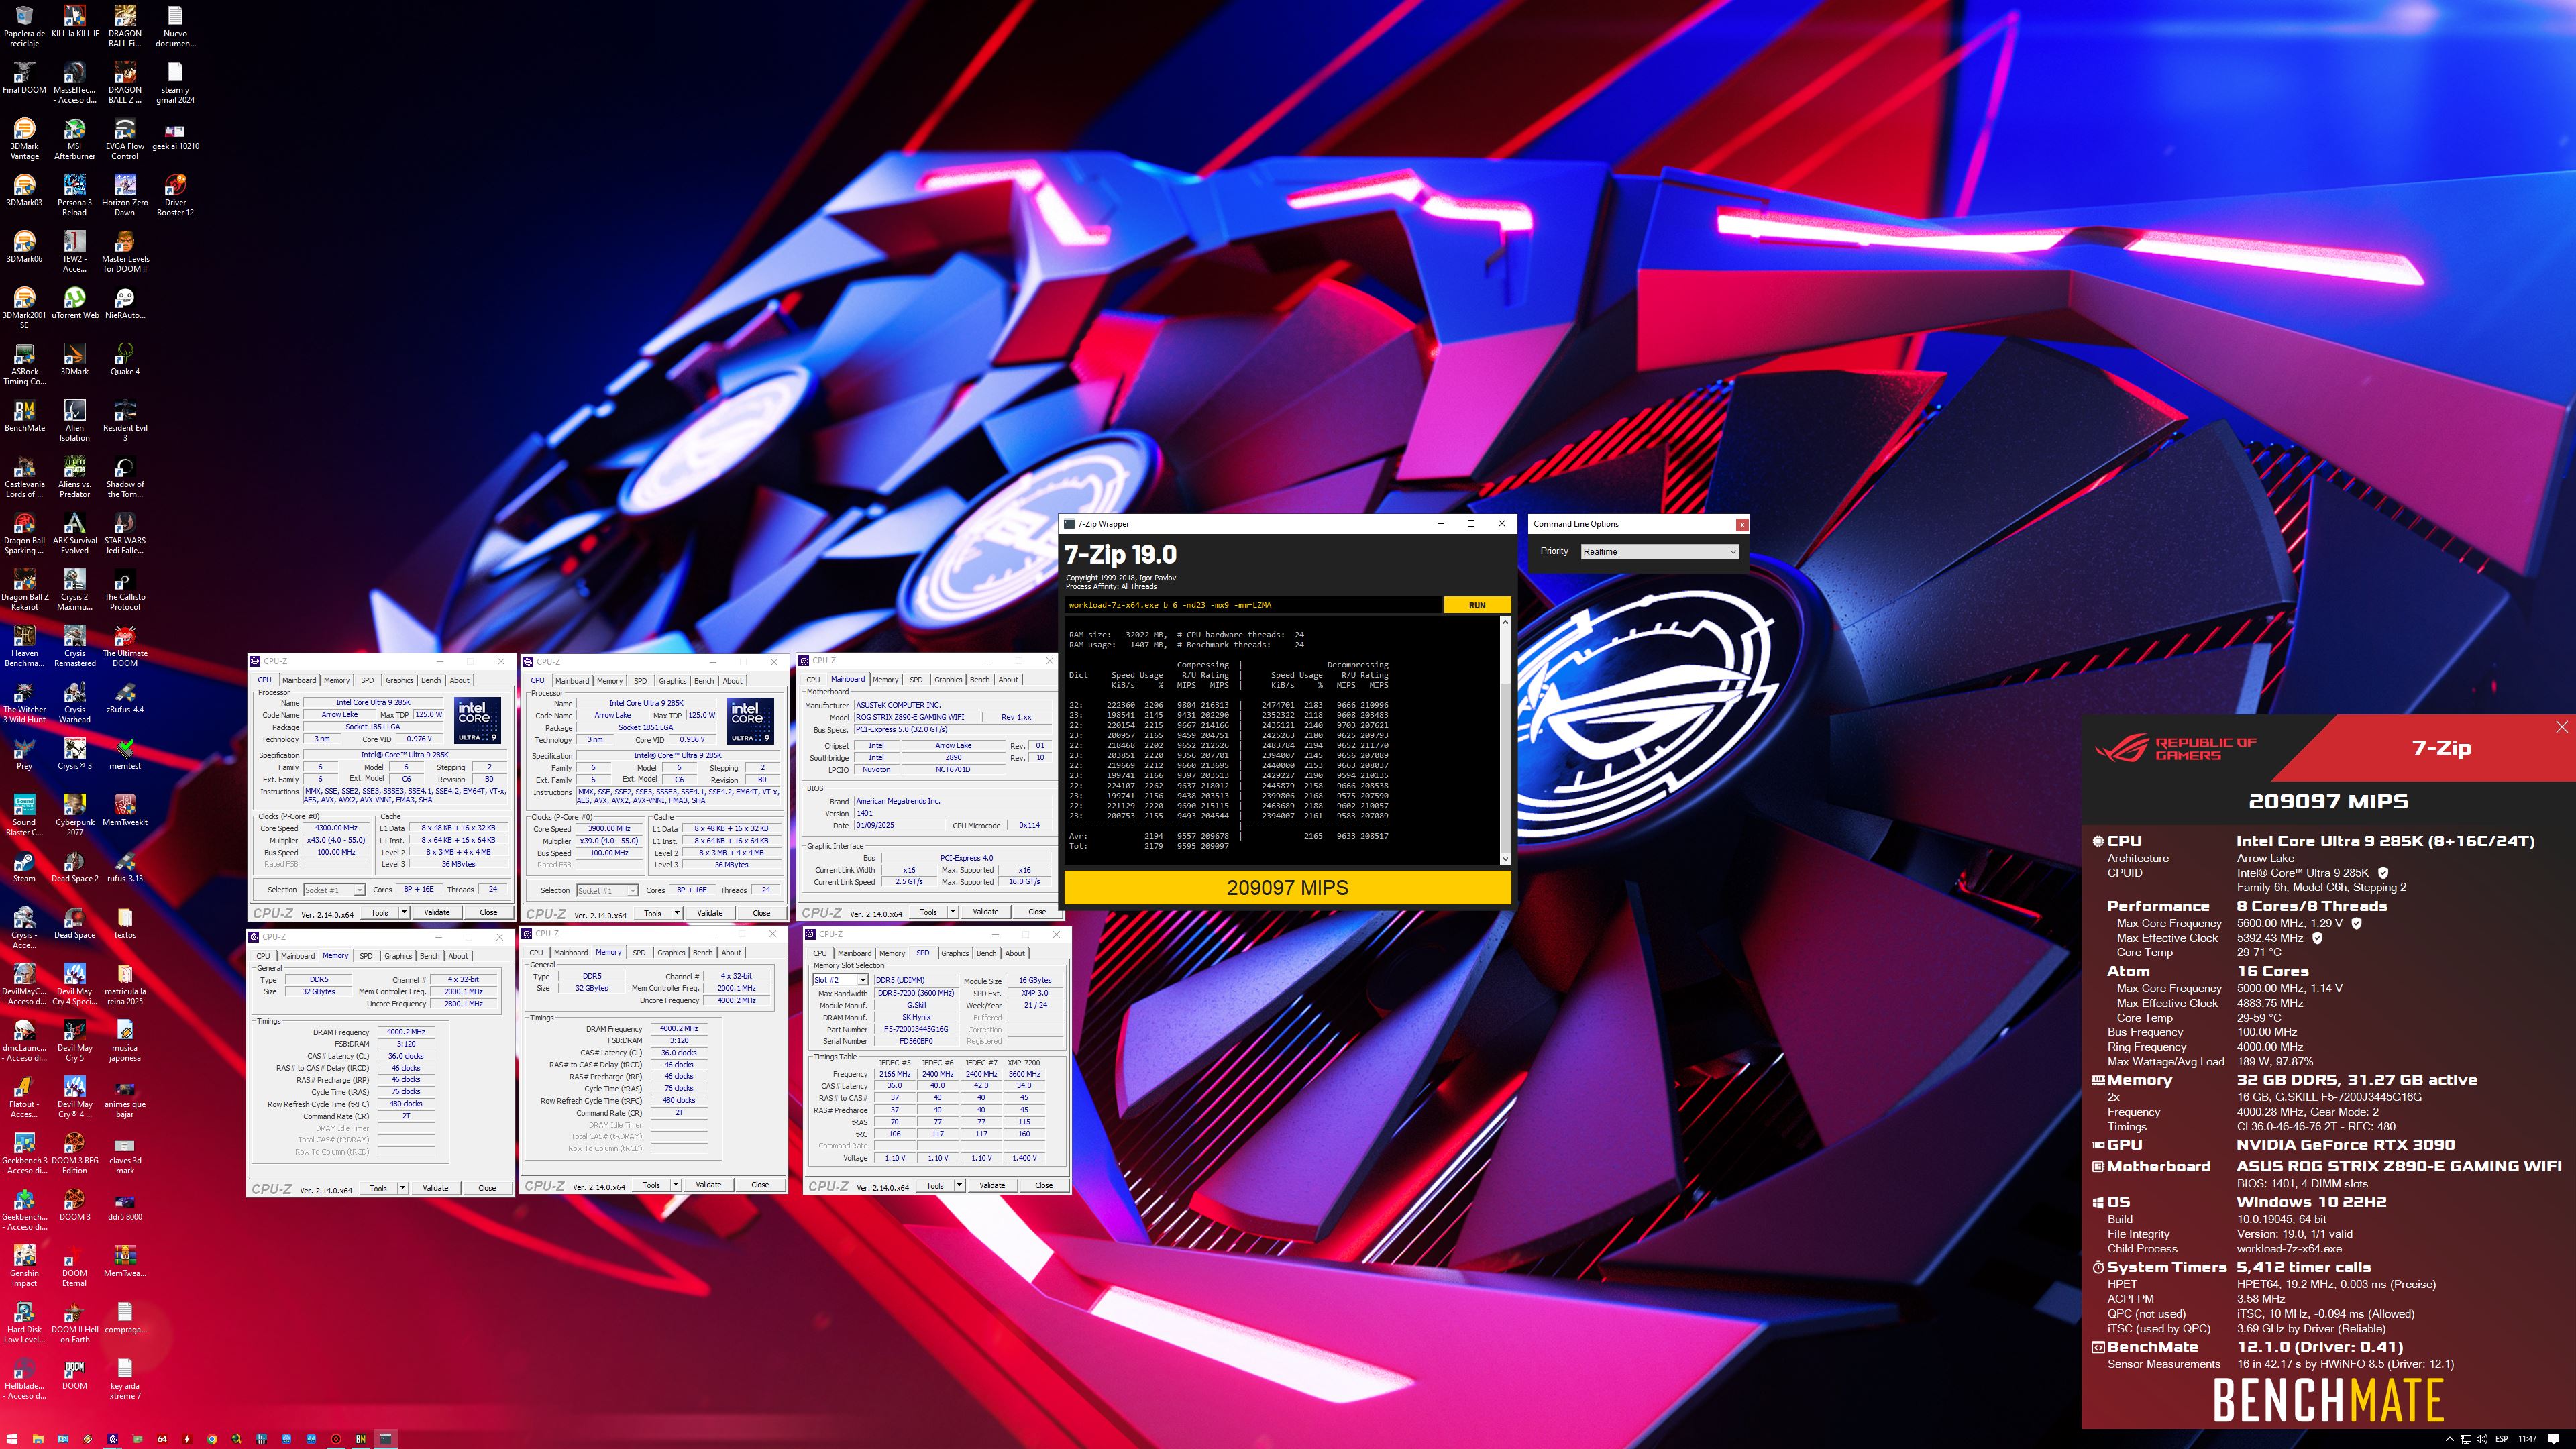
Task: Open the Sound Blaster Command shortcut
Action: pos(24,814)
